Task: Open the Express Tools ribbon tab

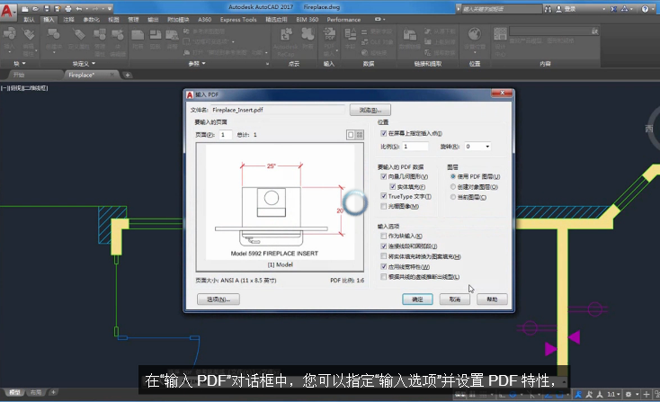Action: pos(237,19)
